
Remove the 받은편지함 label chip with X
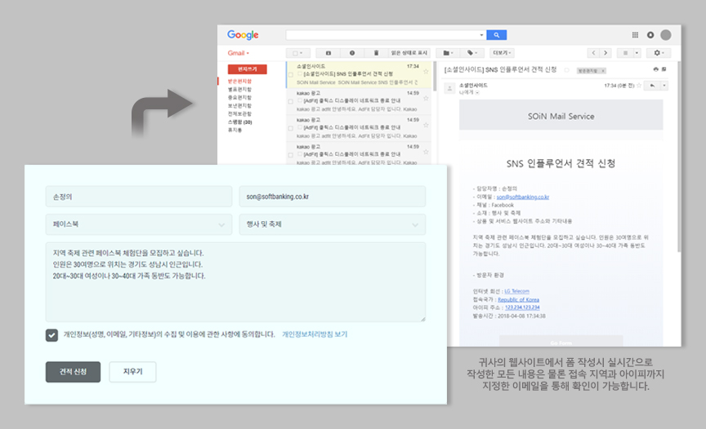pos(603,70)
